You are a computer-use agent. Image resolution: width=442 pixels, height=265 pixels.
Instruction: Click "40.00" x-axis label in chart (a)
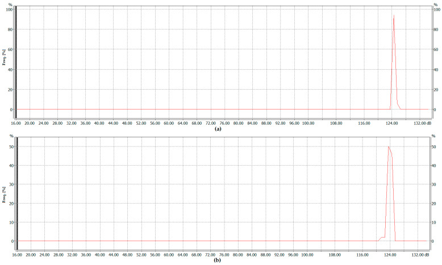point(99,123)
